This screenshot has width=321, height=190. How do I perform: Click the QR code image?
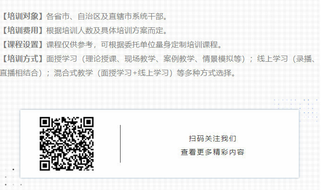pyautogui.click(x=67, y=144)
